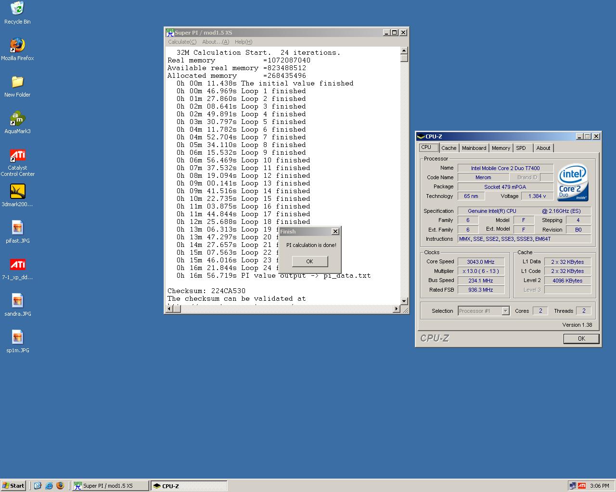Click the taskbar clock showing 3:06 PM
The height and width of the screenshot is (492, 616).
599,486
